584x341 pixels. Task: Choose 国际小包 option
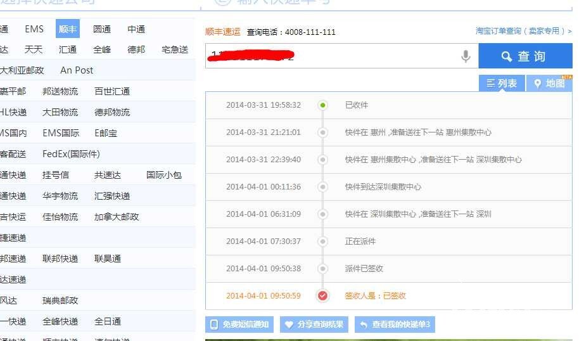point(164,175)
